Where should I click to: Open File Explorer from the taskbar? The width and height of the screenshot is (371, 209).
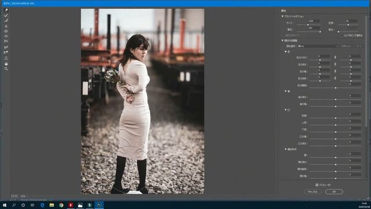52,205
